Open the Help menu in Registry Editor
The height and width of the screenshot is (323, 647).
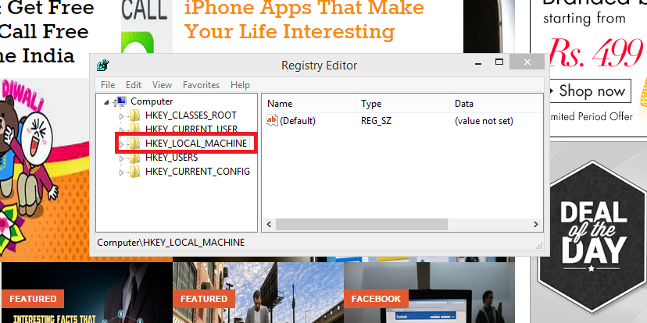click(240, 85)
